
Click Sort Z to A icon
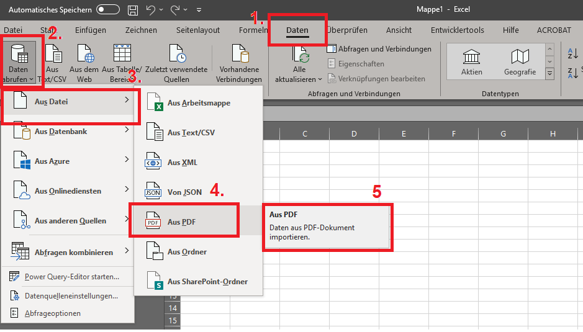pos(572,73)
